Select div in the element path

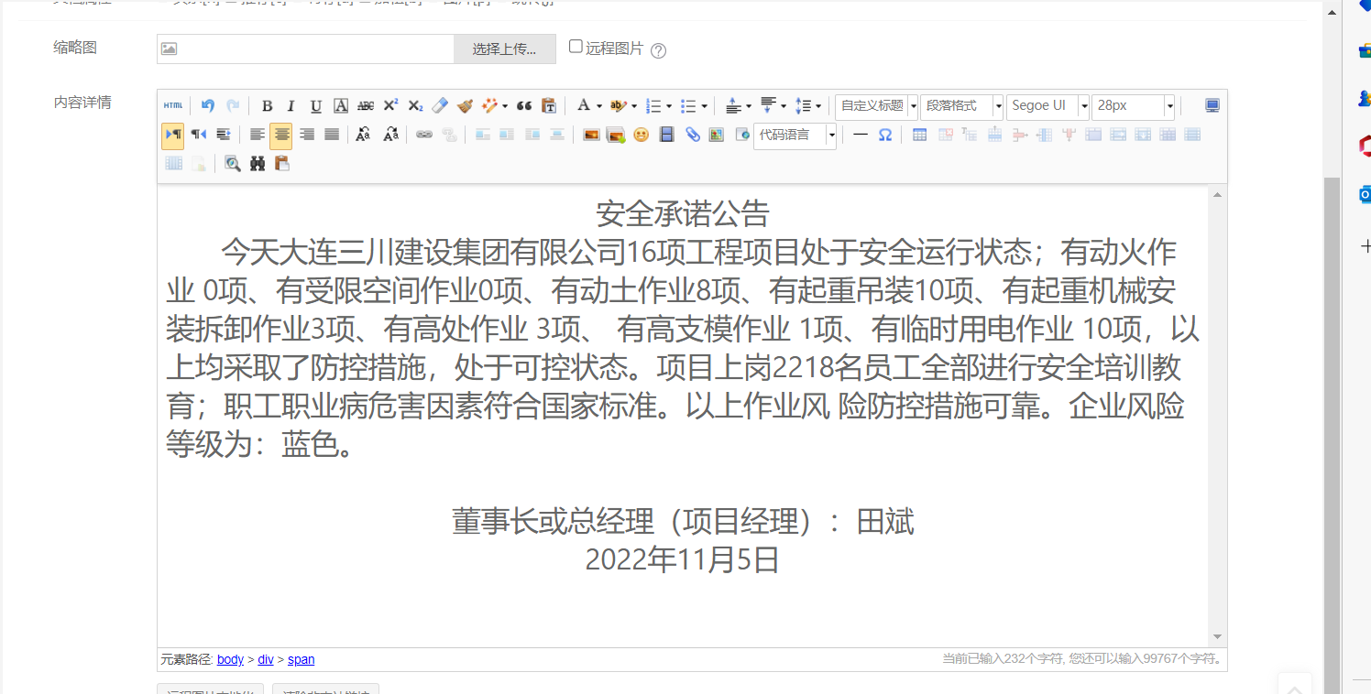[266, 659]
